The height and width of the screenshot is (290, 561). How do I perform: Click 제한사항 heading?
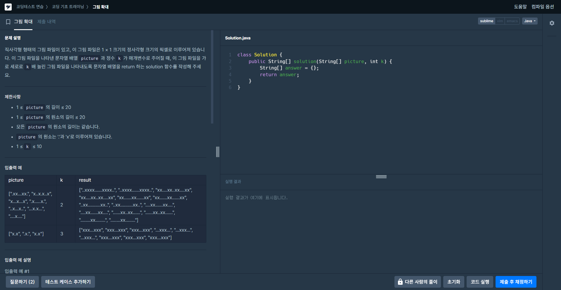(13, 97)
